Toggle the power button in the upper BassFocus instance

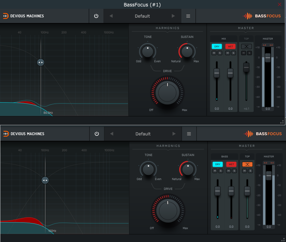click(x=96, y=16)
